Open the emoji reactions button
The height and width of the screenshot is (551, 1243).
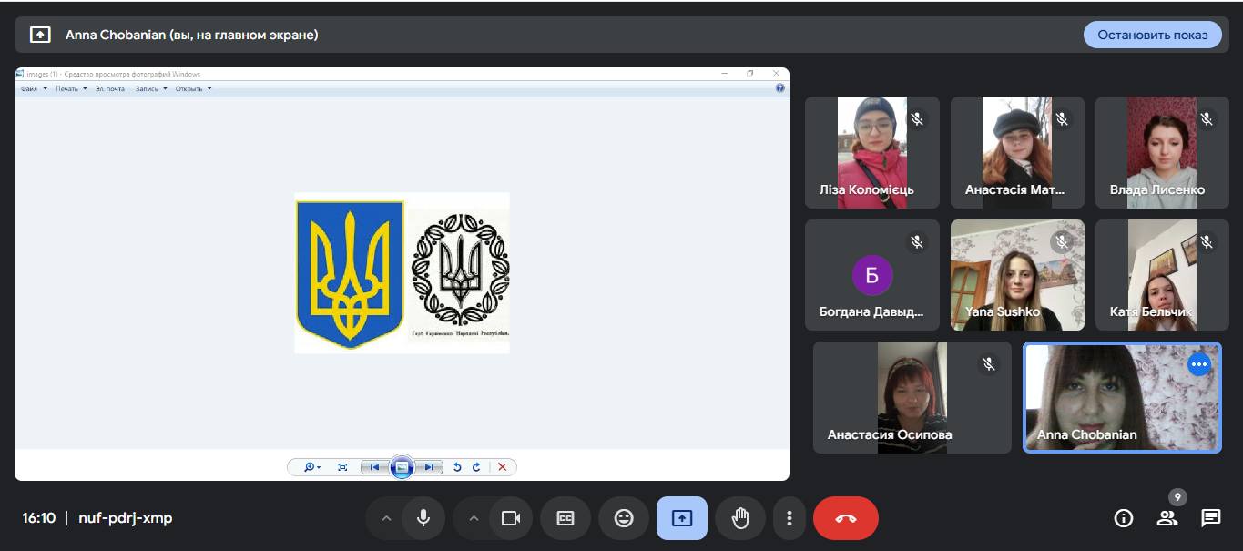tap(624, 518)
